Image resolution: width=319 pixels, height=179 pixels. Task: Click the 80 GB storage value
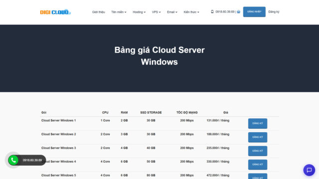pos(151,175)
